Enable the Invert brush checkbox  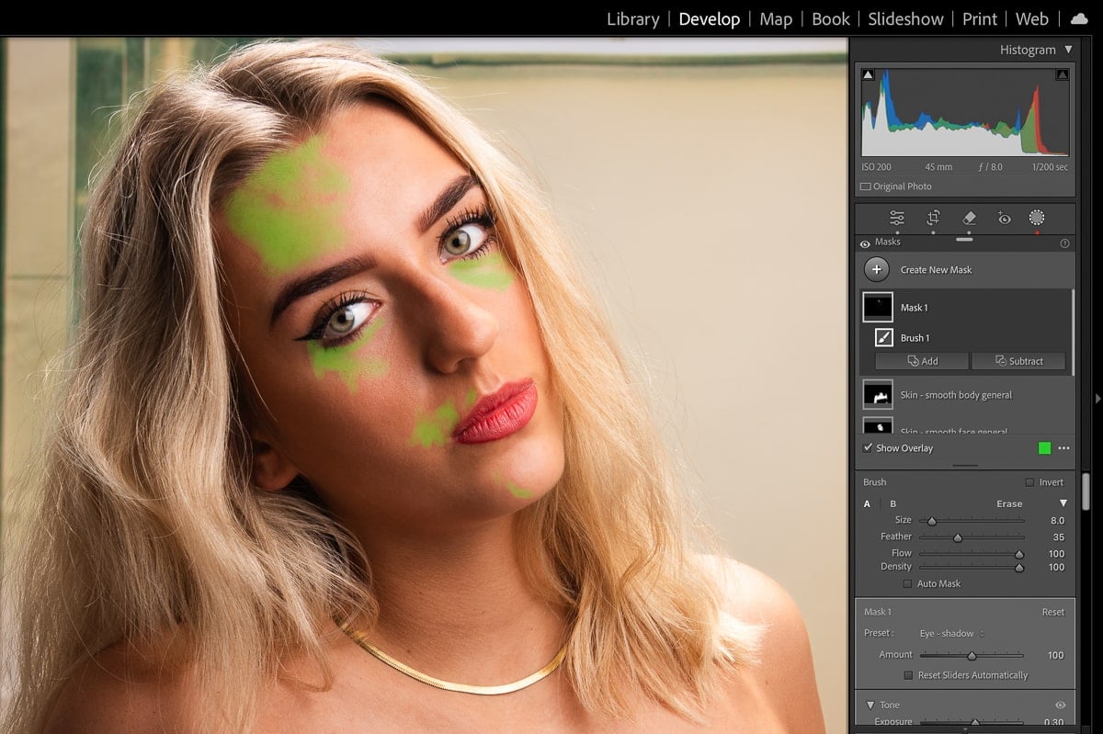point(1029,482)
